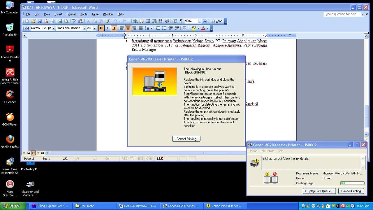Click the spelling status book icon in status bar

click(x=160, y=159)
